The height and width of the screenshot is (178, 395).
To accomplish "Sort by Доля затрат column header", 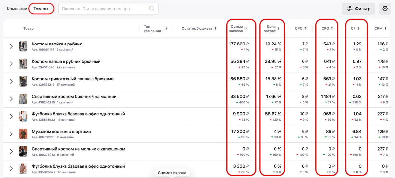I will point(270,29).
